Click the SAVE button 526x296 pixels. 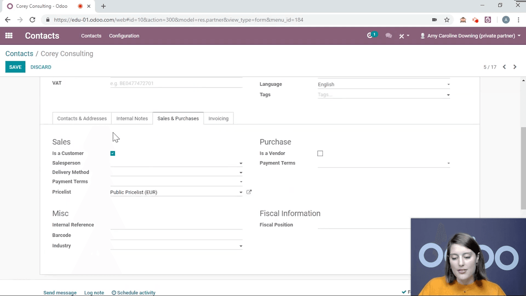[x=15, y=67]
